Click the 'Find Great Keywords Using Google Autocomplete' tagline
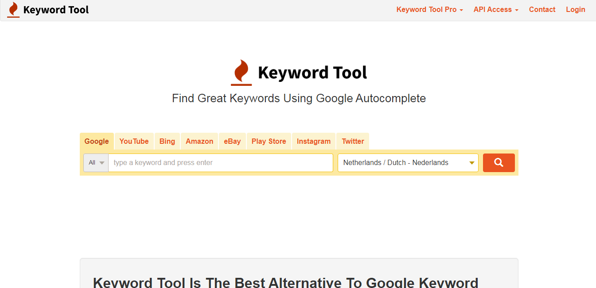This screenshot has height=288, width=596. pyautogui.click(x=299, y=98)
